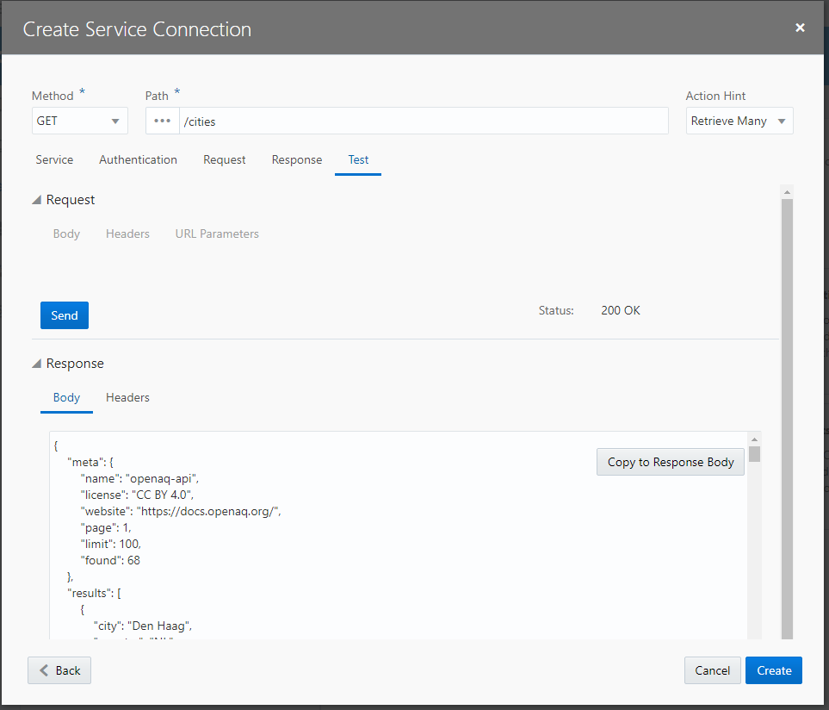View Headers under the Request section

pos(127,233)
